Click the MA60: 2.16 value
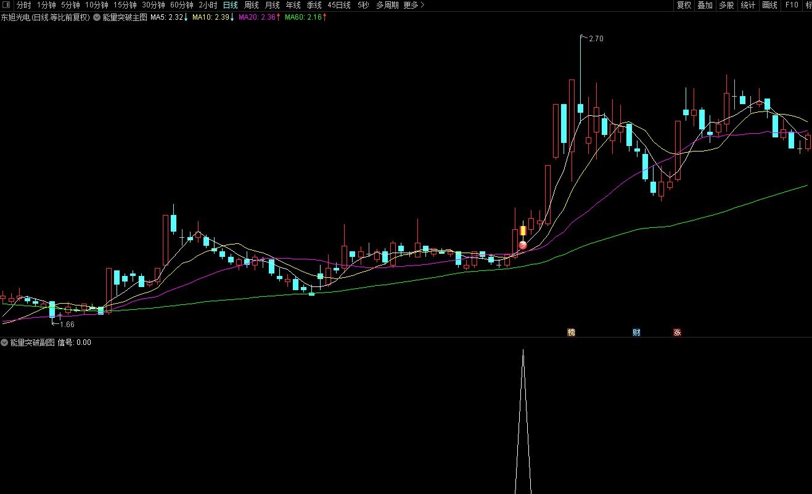The height and width of the screenshot is (494, 812). pos(303,17)
